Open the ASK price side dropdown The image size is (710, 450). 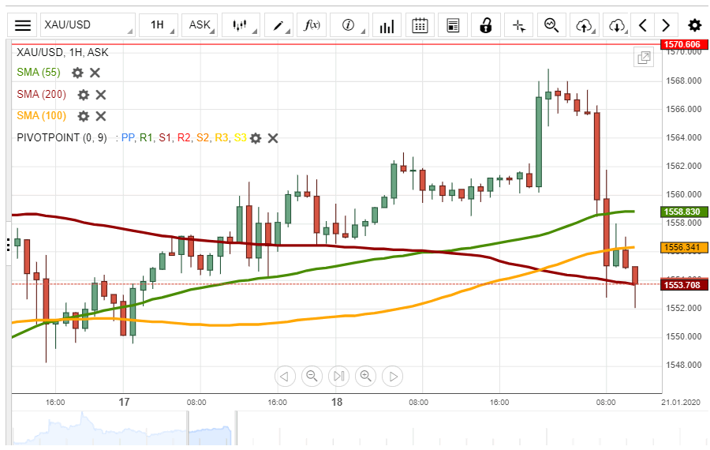[200, 24]
